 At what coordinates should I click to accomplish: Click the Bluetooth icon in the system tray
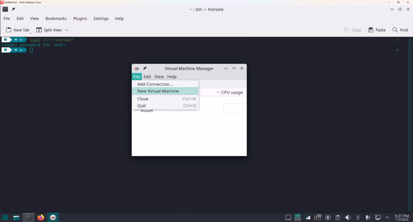click(x=358, y=217)
